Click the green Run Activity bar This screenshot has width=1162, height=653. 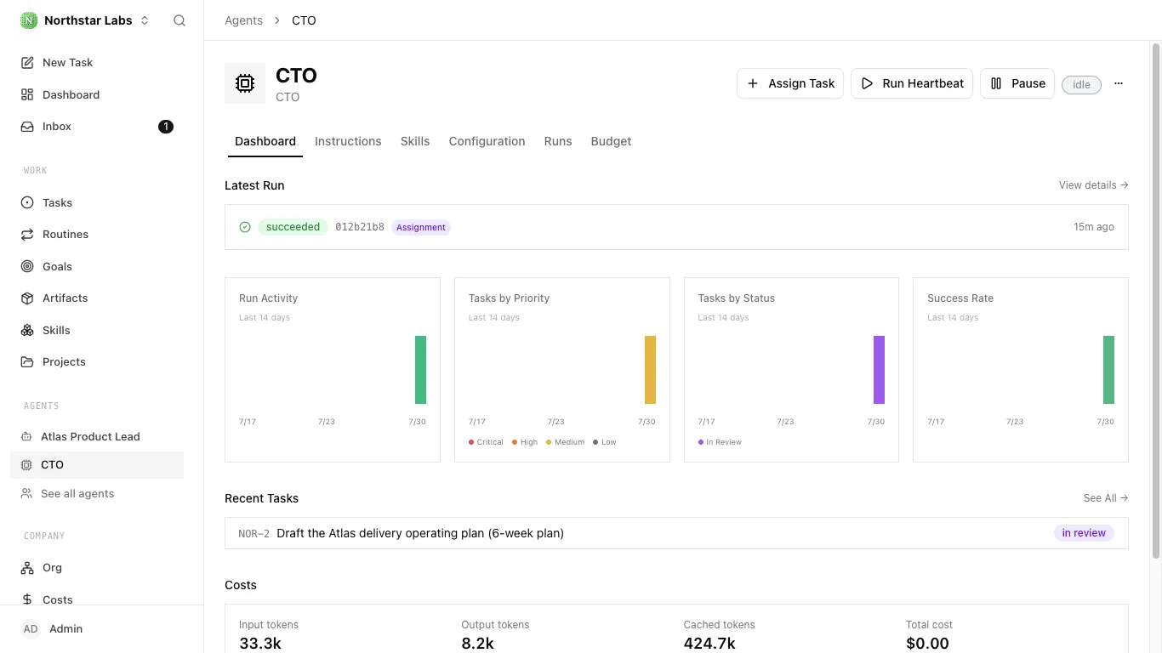(420, 370)
